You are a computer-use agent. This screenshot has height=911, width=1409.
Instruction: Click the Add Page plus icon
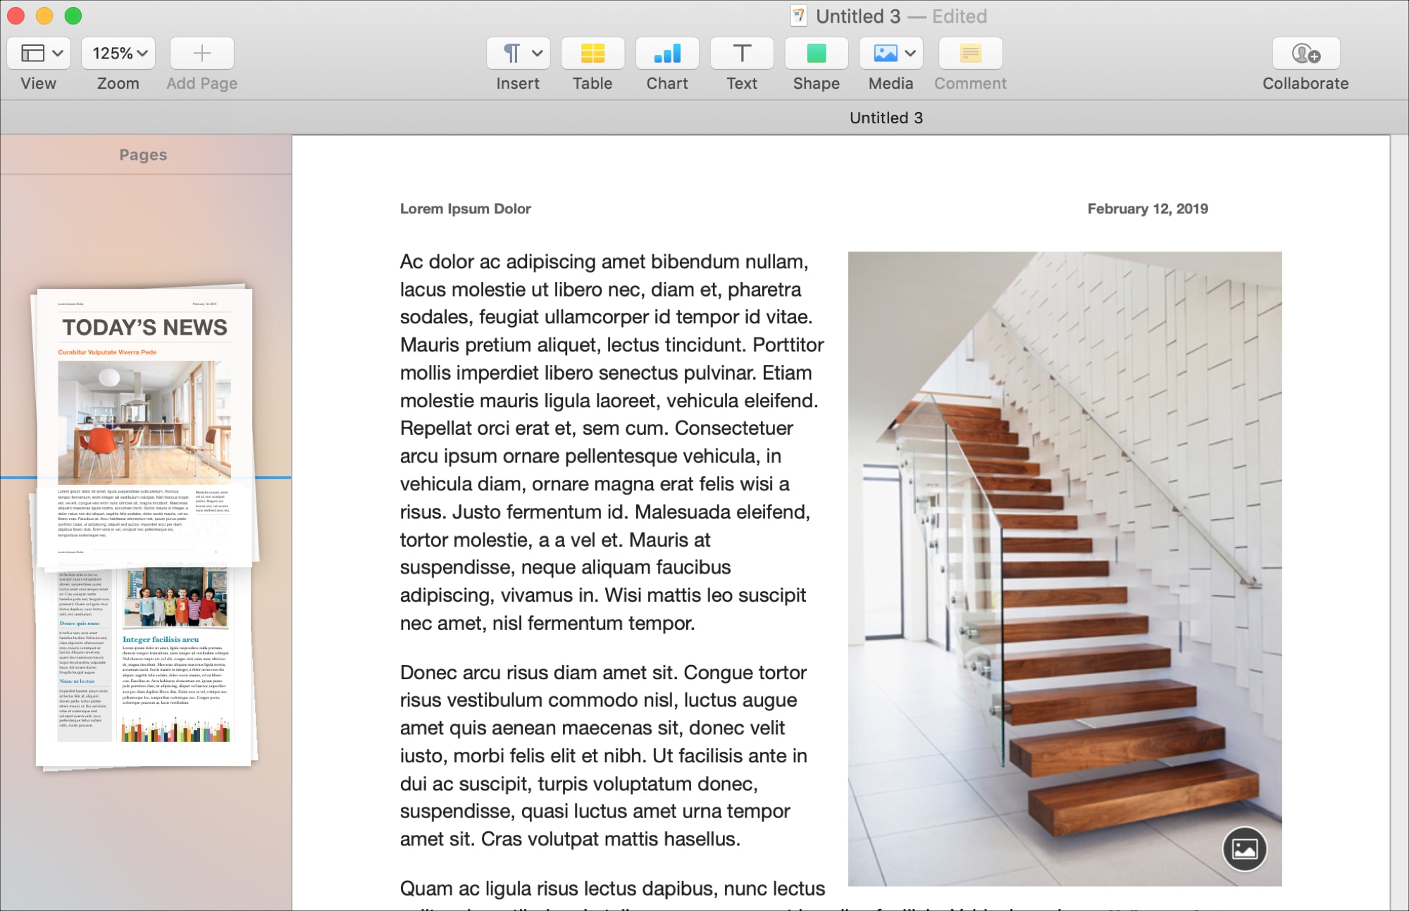pos(202,54)
